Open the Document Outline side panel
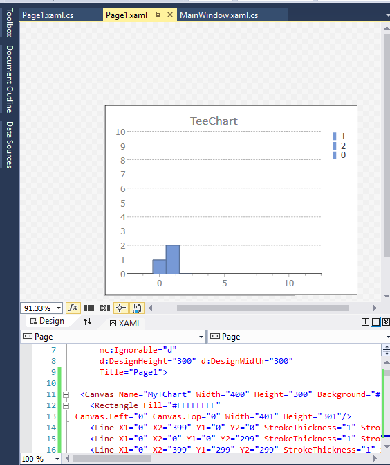Image resolution: width=390 pixels, height=465 pixels. (10, 79)
